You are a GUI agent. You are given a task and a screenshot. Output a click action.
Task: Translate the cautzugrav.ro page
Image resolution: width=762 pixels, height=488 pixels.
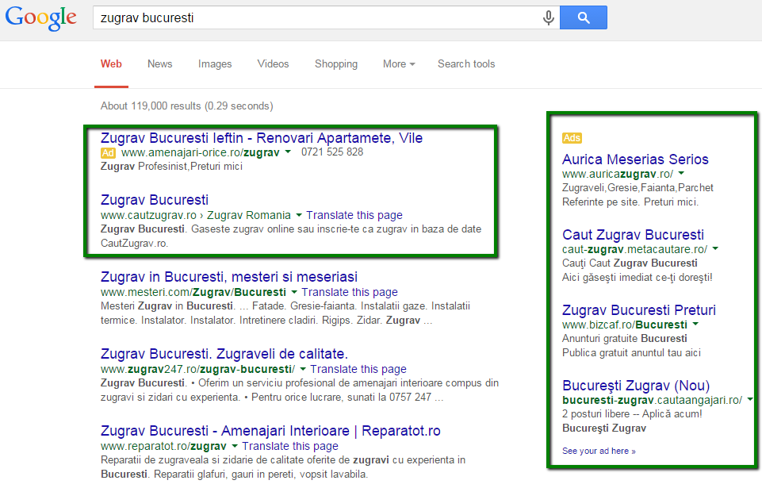[354, 215]
